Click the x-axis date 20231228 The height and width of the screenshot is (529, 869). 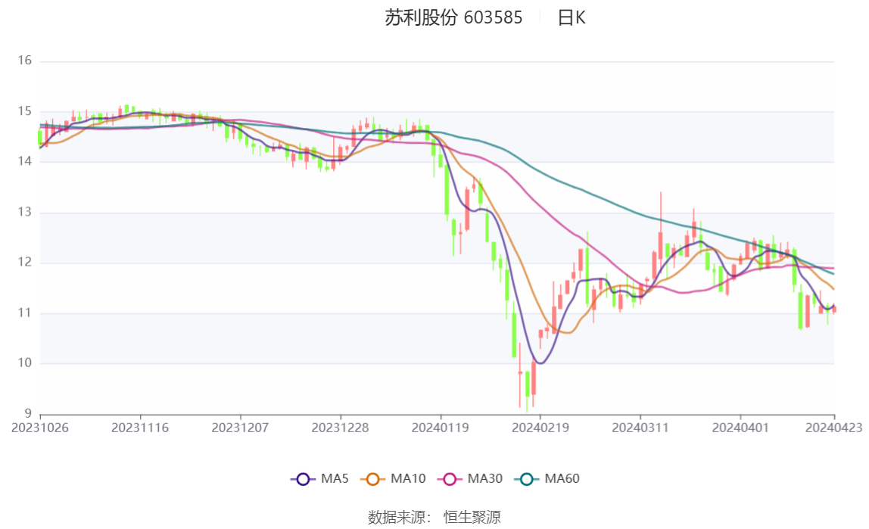341,428
